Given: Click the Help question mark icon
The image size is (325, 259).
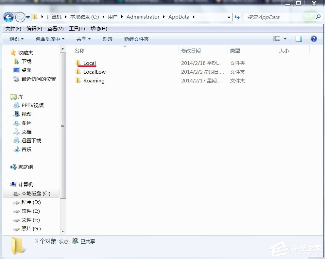Looking at the screenshot, I should point(314,38).
